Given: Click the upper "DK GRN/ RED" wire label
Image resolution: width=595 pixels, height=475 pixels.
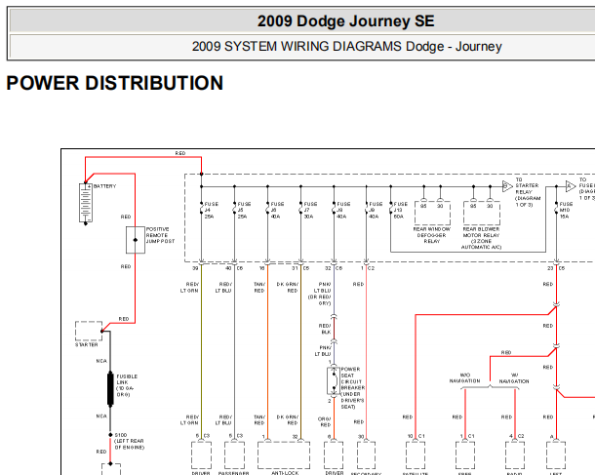Looking at the screenshot, I should pyautogui.click(x=288, y=287).
